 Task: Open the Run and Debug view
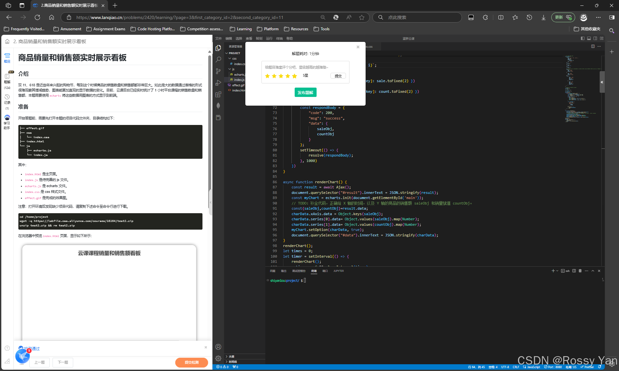click(218, 82)
